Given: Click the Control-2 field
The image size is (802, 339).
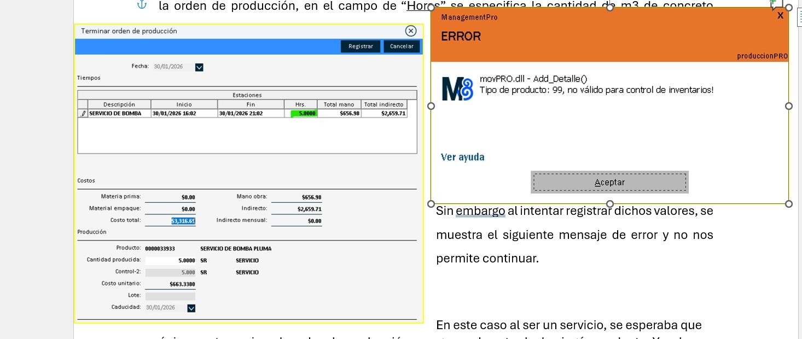Looking at the screenshot, I should pos(170,272).
